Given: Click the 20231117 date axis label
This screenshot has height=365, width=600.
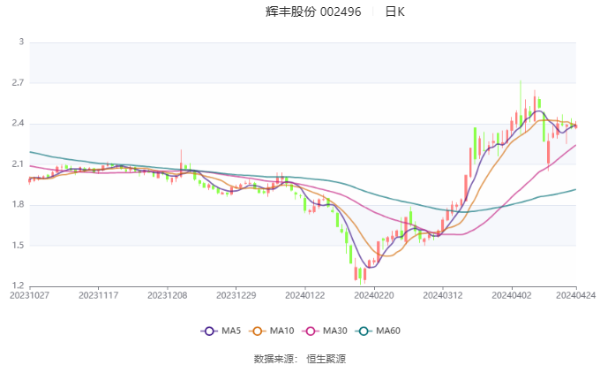Looking at the screenshot, I should pos(98,295).
